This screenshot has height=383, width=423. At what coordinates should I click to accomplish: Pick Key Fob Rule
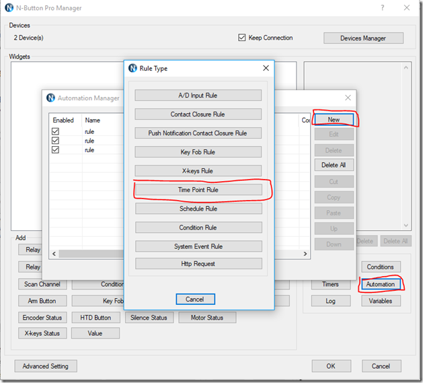coord(198,152)
